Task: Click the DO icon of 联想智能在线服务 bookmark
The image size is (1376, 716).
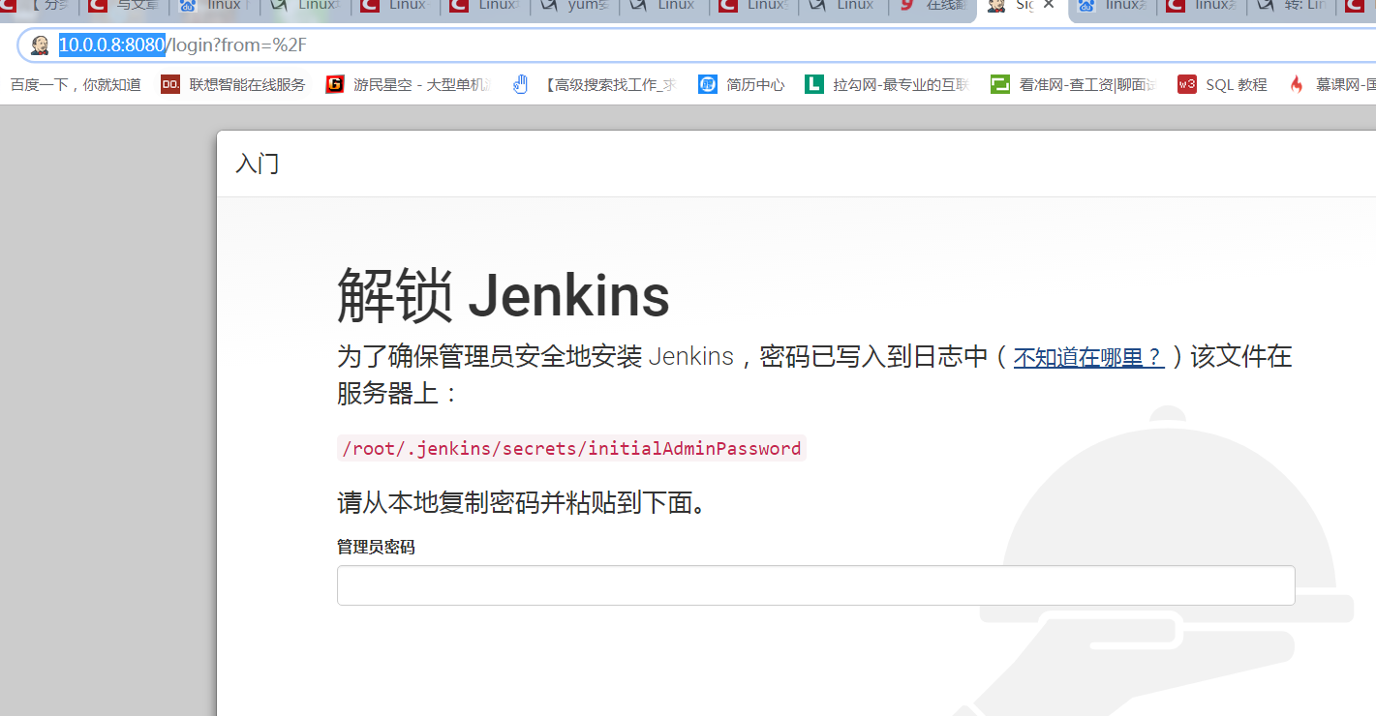Action: click(x=169, y=84)
